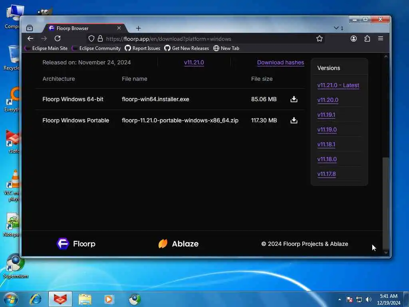
Task: Open the hamburger application menu
Action: coord(381,39)
